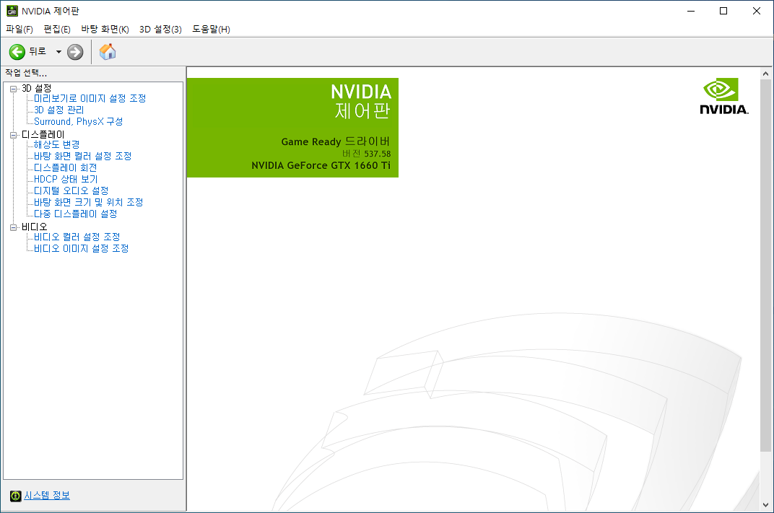Click the NVIDIA logo at top right
This screenshot has width=774, height=513.
[724, 96]
